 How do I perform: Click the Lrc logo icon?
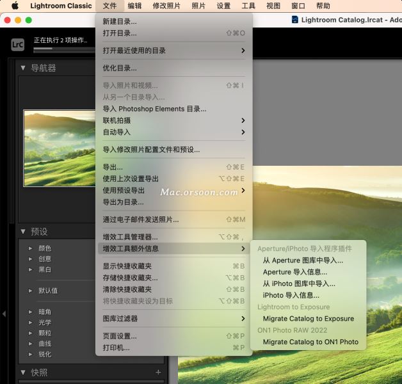tap(18, 45)
